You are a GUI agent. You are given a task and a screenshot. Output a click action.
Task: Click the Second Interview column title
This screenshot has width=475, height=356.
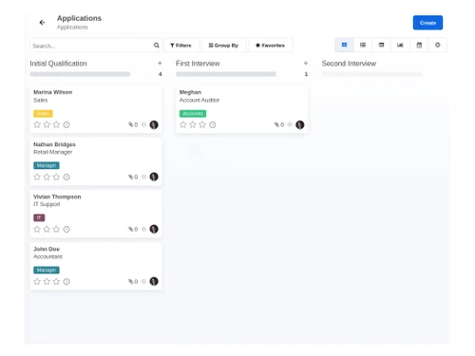349,64
